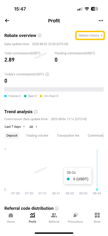Screen dimensions: 108x236
Task: Select the Deposit tab
Action: (12, 136)
